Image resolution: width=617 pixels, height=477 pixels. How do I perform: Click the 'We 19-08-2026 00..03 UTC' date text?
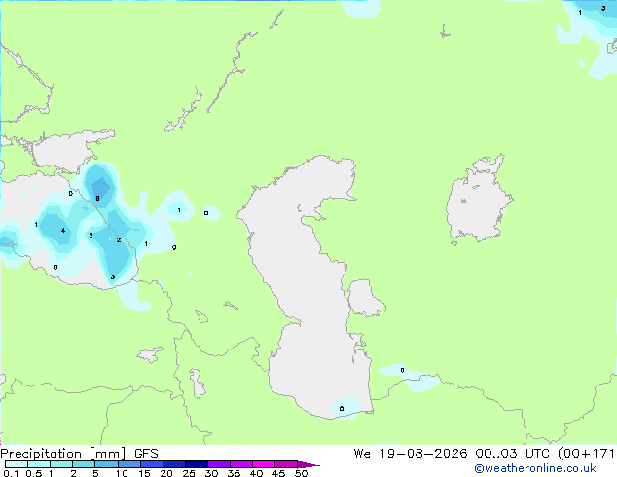coord(454,454)
